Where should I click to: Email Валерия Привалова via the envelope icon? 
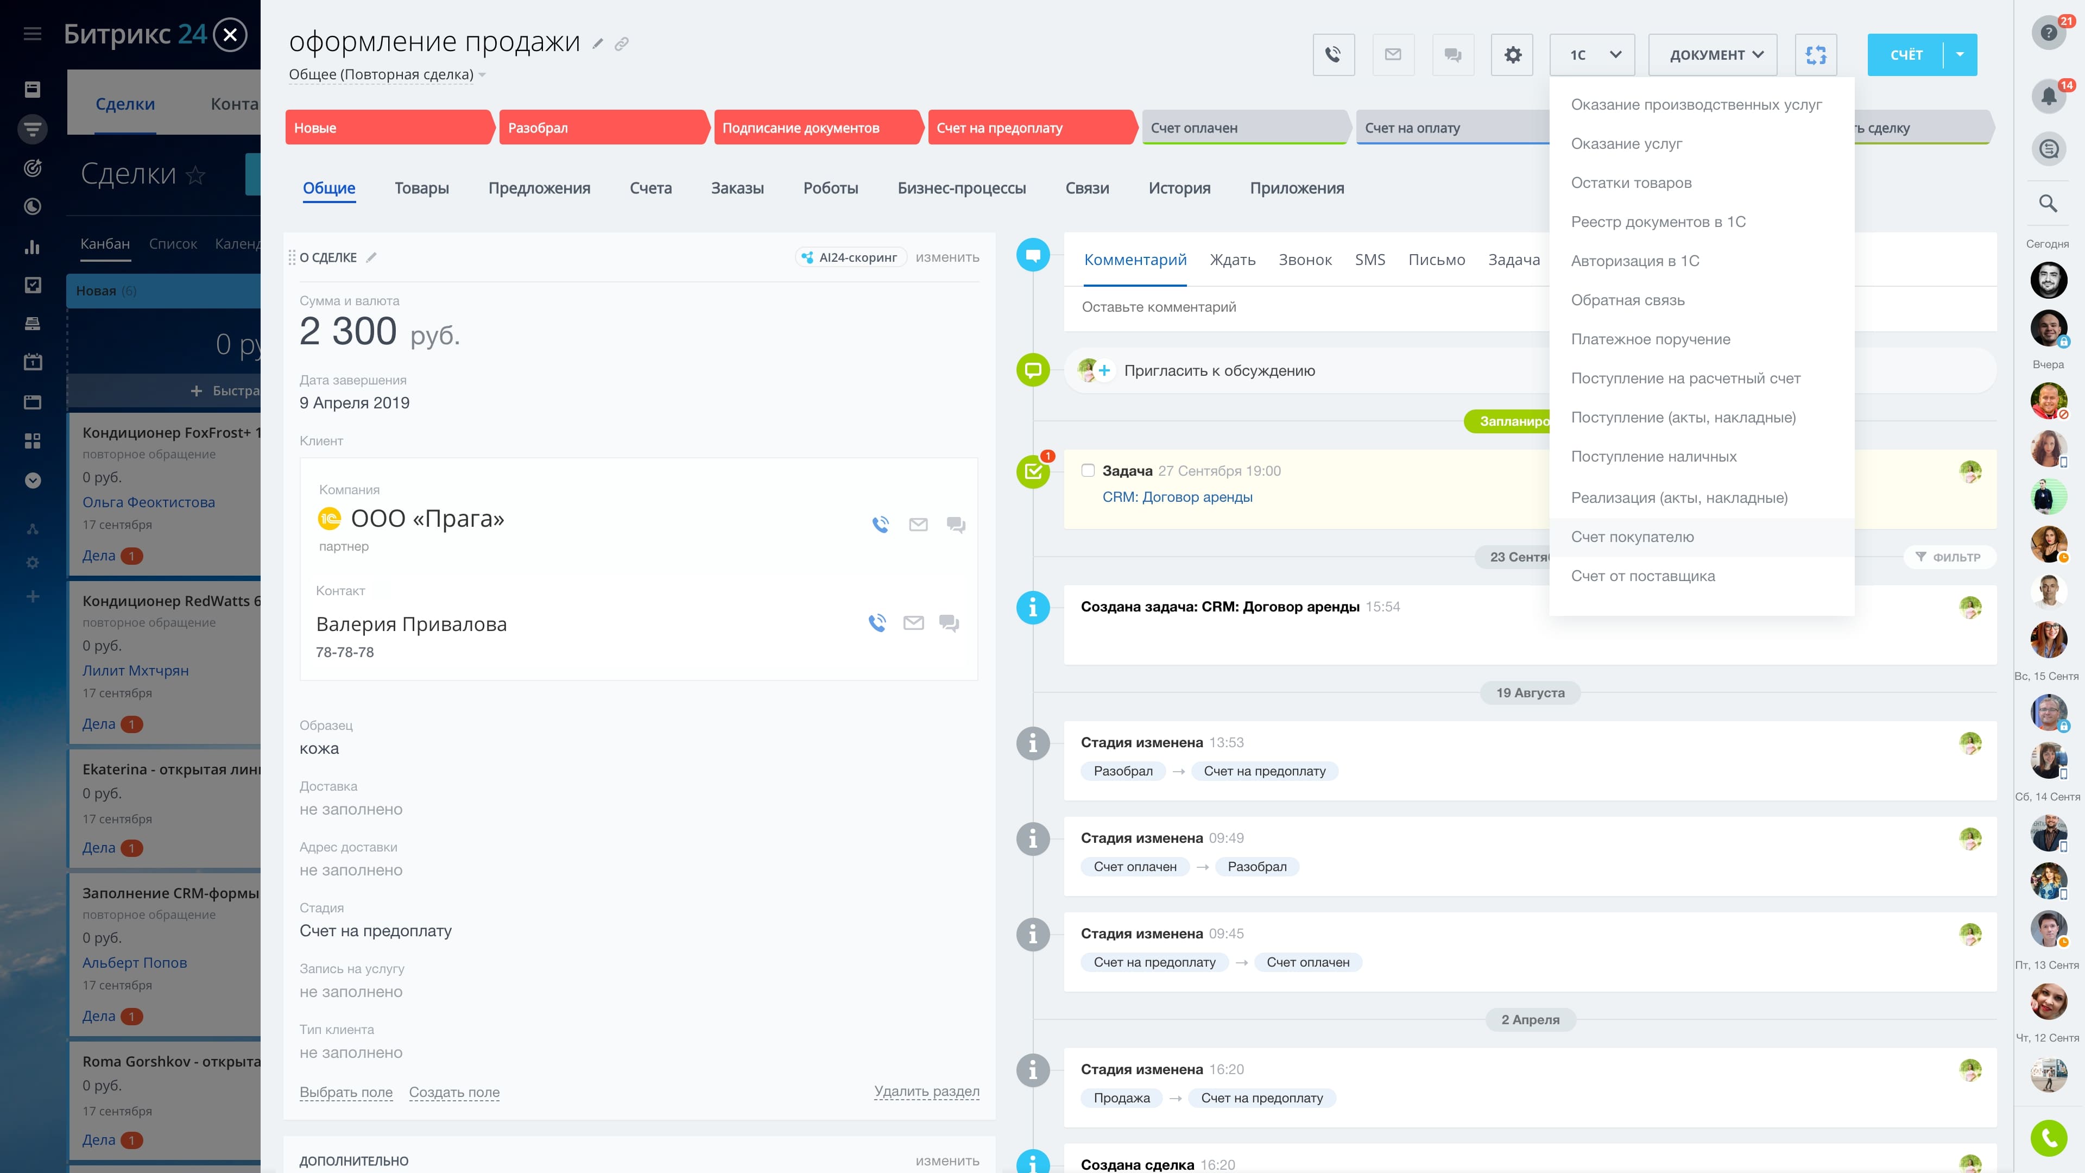pyautogui.click(x=913, y=623)
